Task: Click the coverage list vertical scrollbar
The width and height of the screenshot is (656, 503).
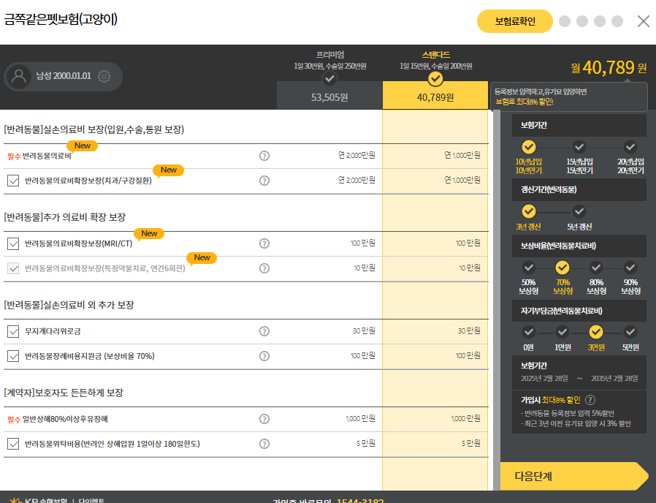Action: click(x=497, y=300)
